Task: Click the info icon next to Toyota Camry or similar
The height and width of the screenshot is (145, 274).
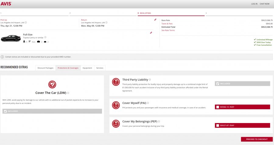Action: (x=45, y=37)
